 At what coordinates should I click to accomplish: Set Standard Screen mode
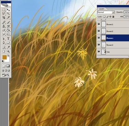point(3,71)
